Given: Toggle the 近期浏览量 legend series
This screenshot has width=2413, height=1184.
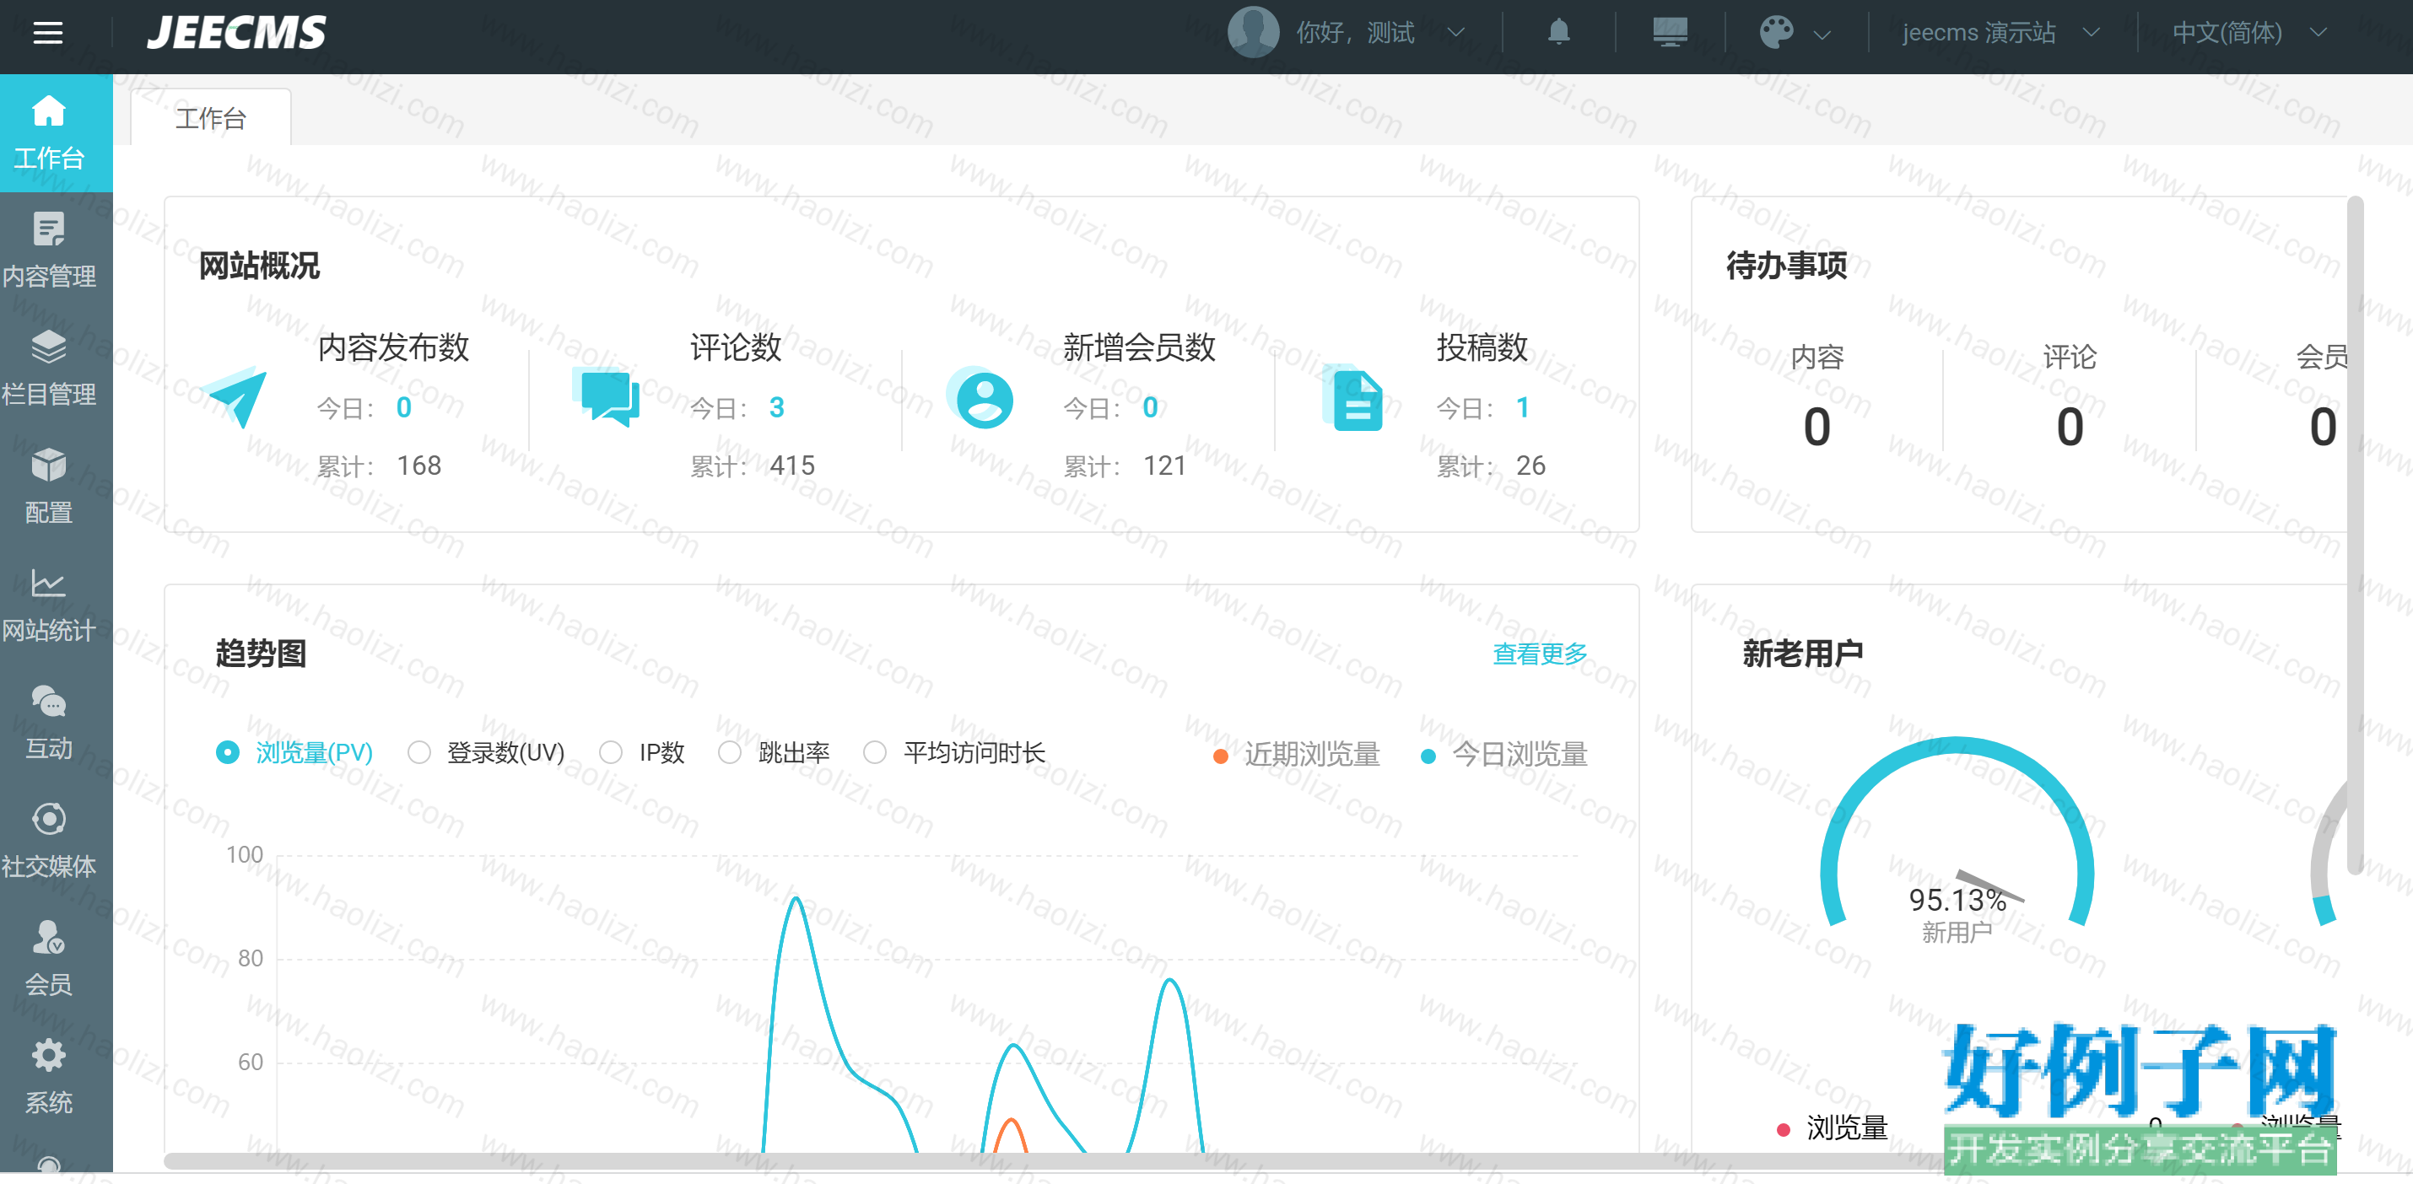Looking at the screenshot, I should (1295, 755).
